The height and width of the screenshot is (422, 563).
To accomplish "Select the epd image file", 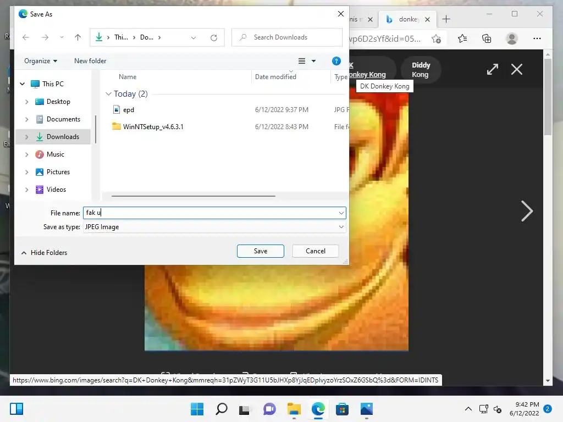I will coord(128,110).
